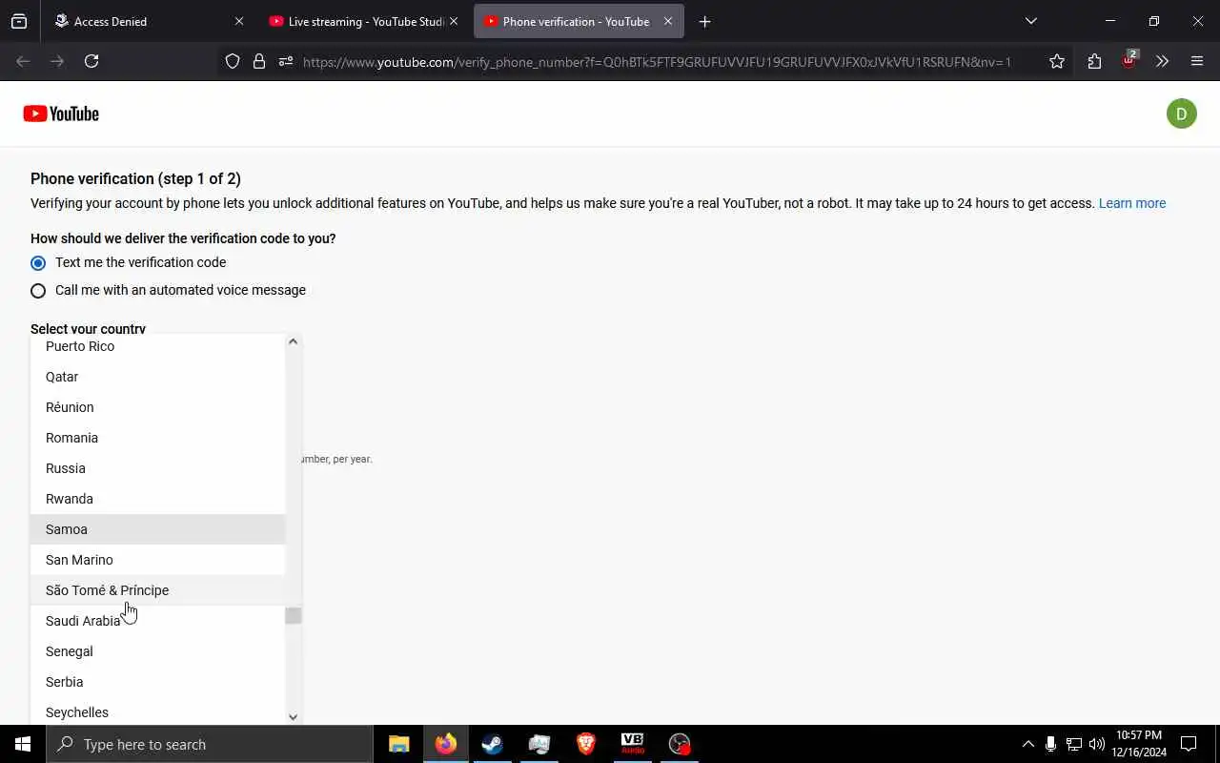
Task: Choose Russia from country list
Action: tap(158, 468)
